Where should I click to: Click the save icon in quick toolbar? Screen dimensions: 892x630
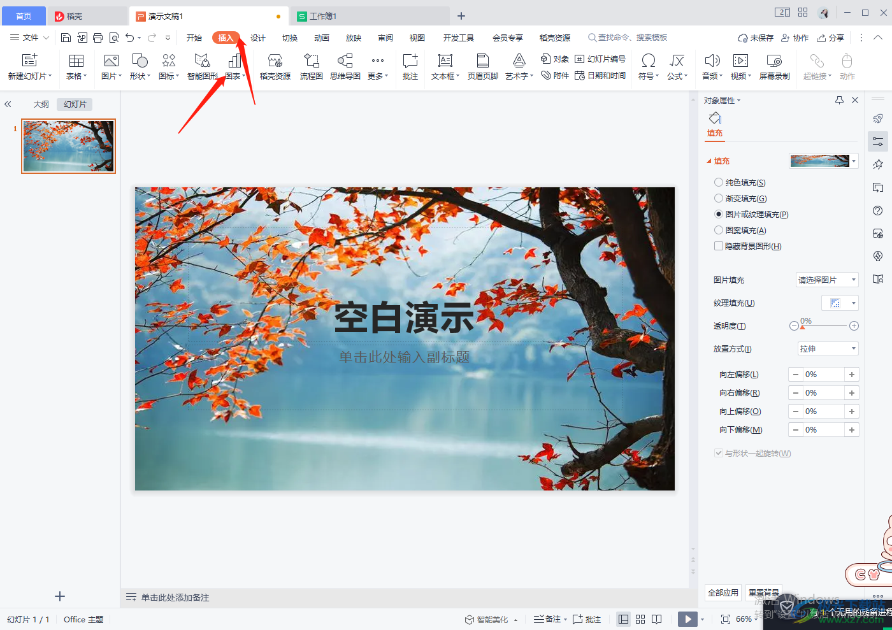point(66,38)
